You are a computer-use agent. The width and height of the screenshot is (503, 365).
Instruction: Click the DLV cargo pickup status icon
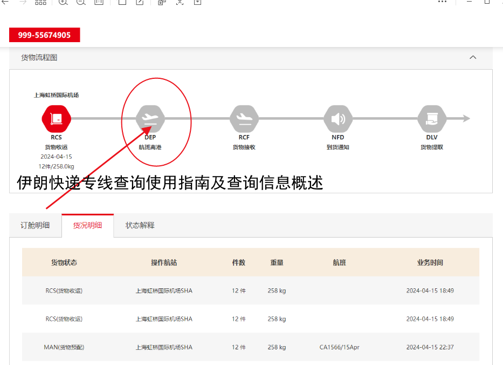[431, 119]
